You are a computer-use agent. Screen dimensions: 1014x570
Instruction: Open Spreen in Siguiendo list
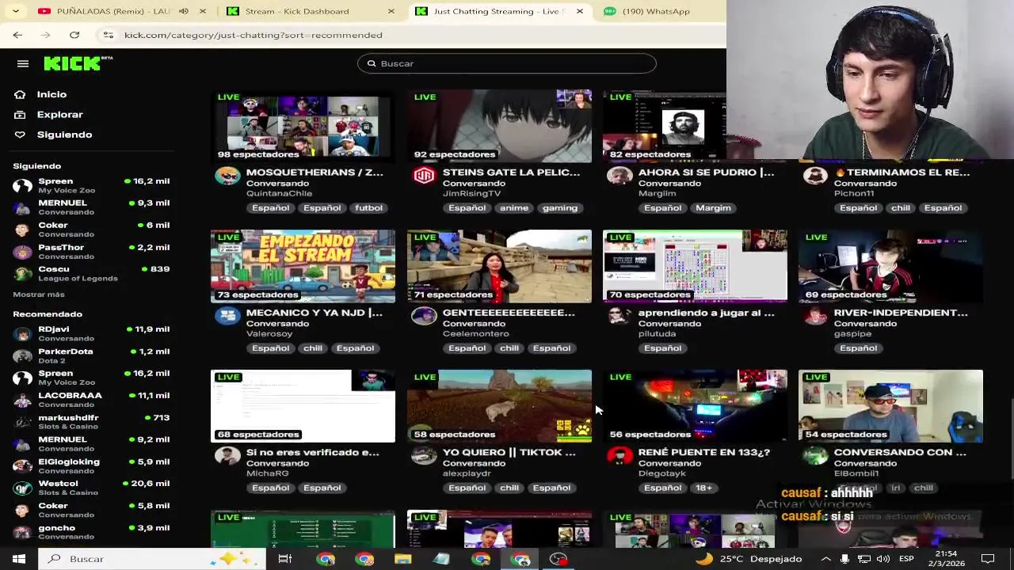pos(91,186)
